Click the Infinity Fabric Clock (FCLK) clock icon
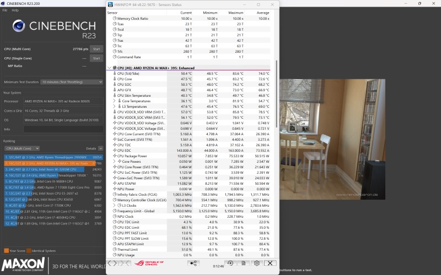Viewport: 441px width, 275px height. [x=115, y=195]
